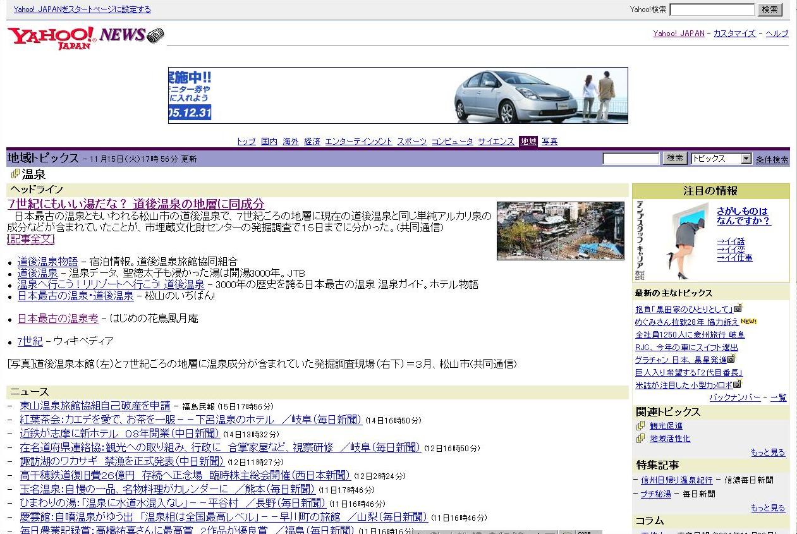
Task: Click the topic icon beside 温泉 heading
Action: tap(15, 174)
